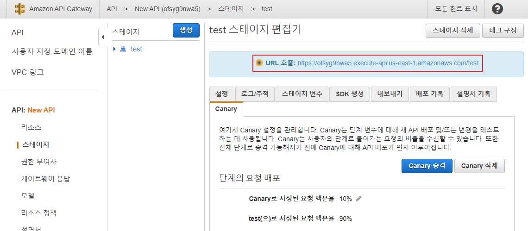Image resolution: width=528 pixels, height=231 pixels.
Task: Collapse the stages panel arrow handle
Action: point(103,37)
